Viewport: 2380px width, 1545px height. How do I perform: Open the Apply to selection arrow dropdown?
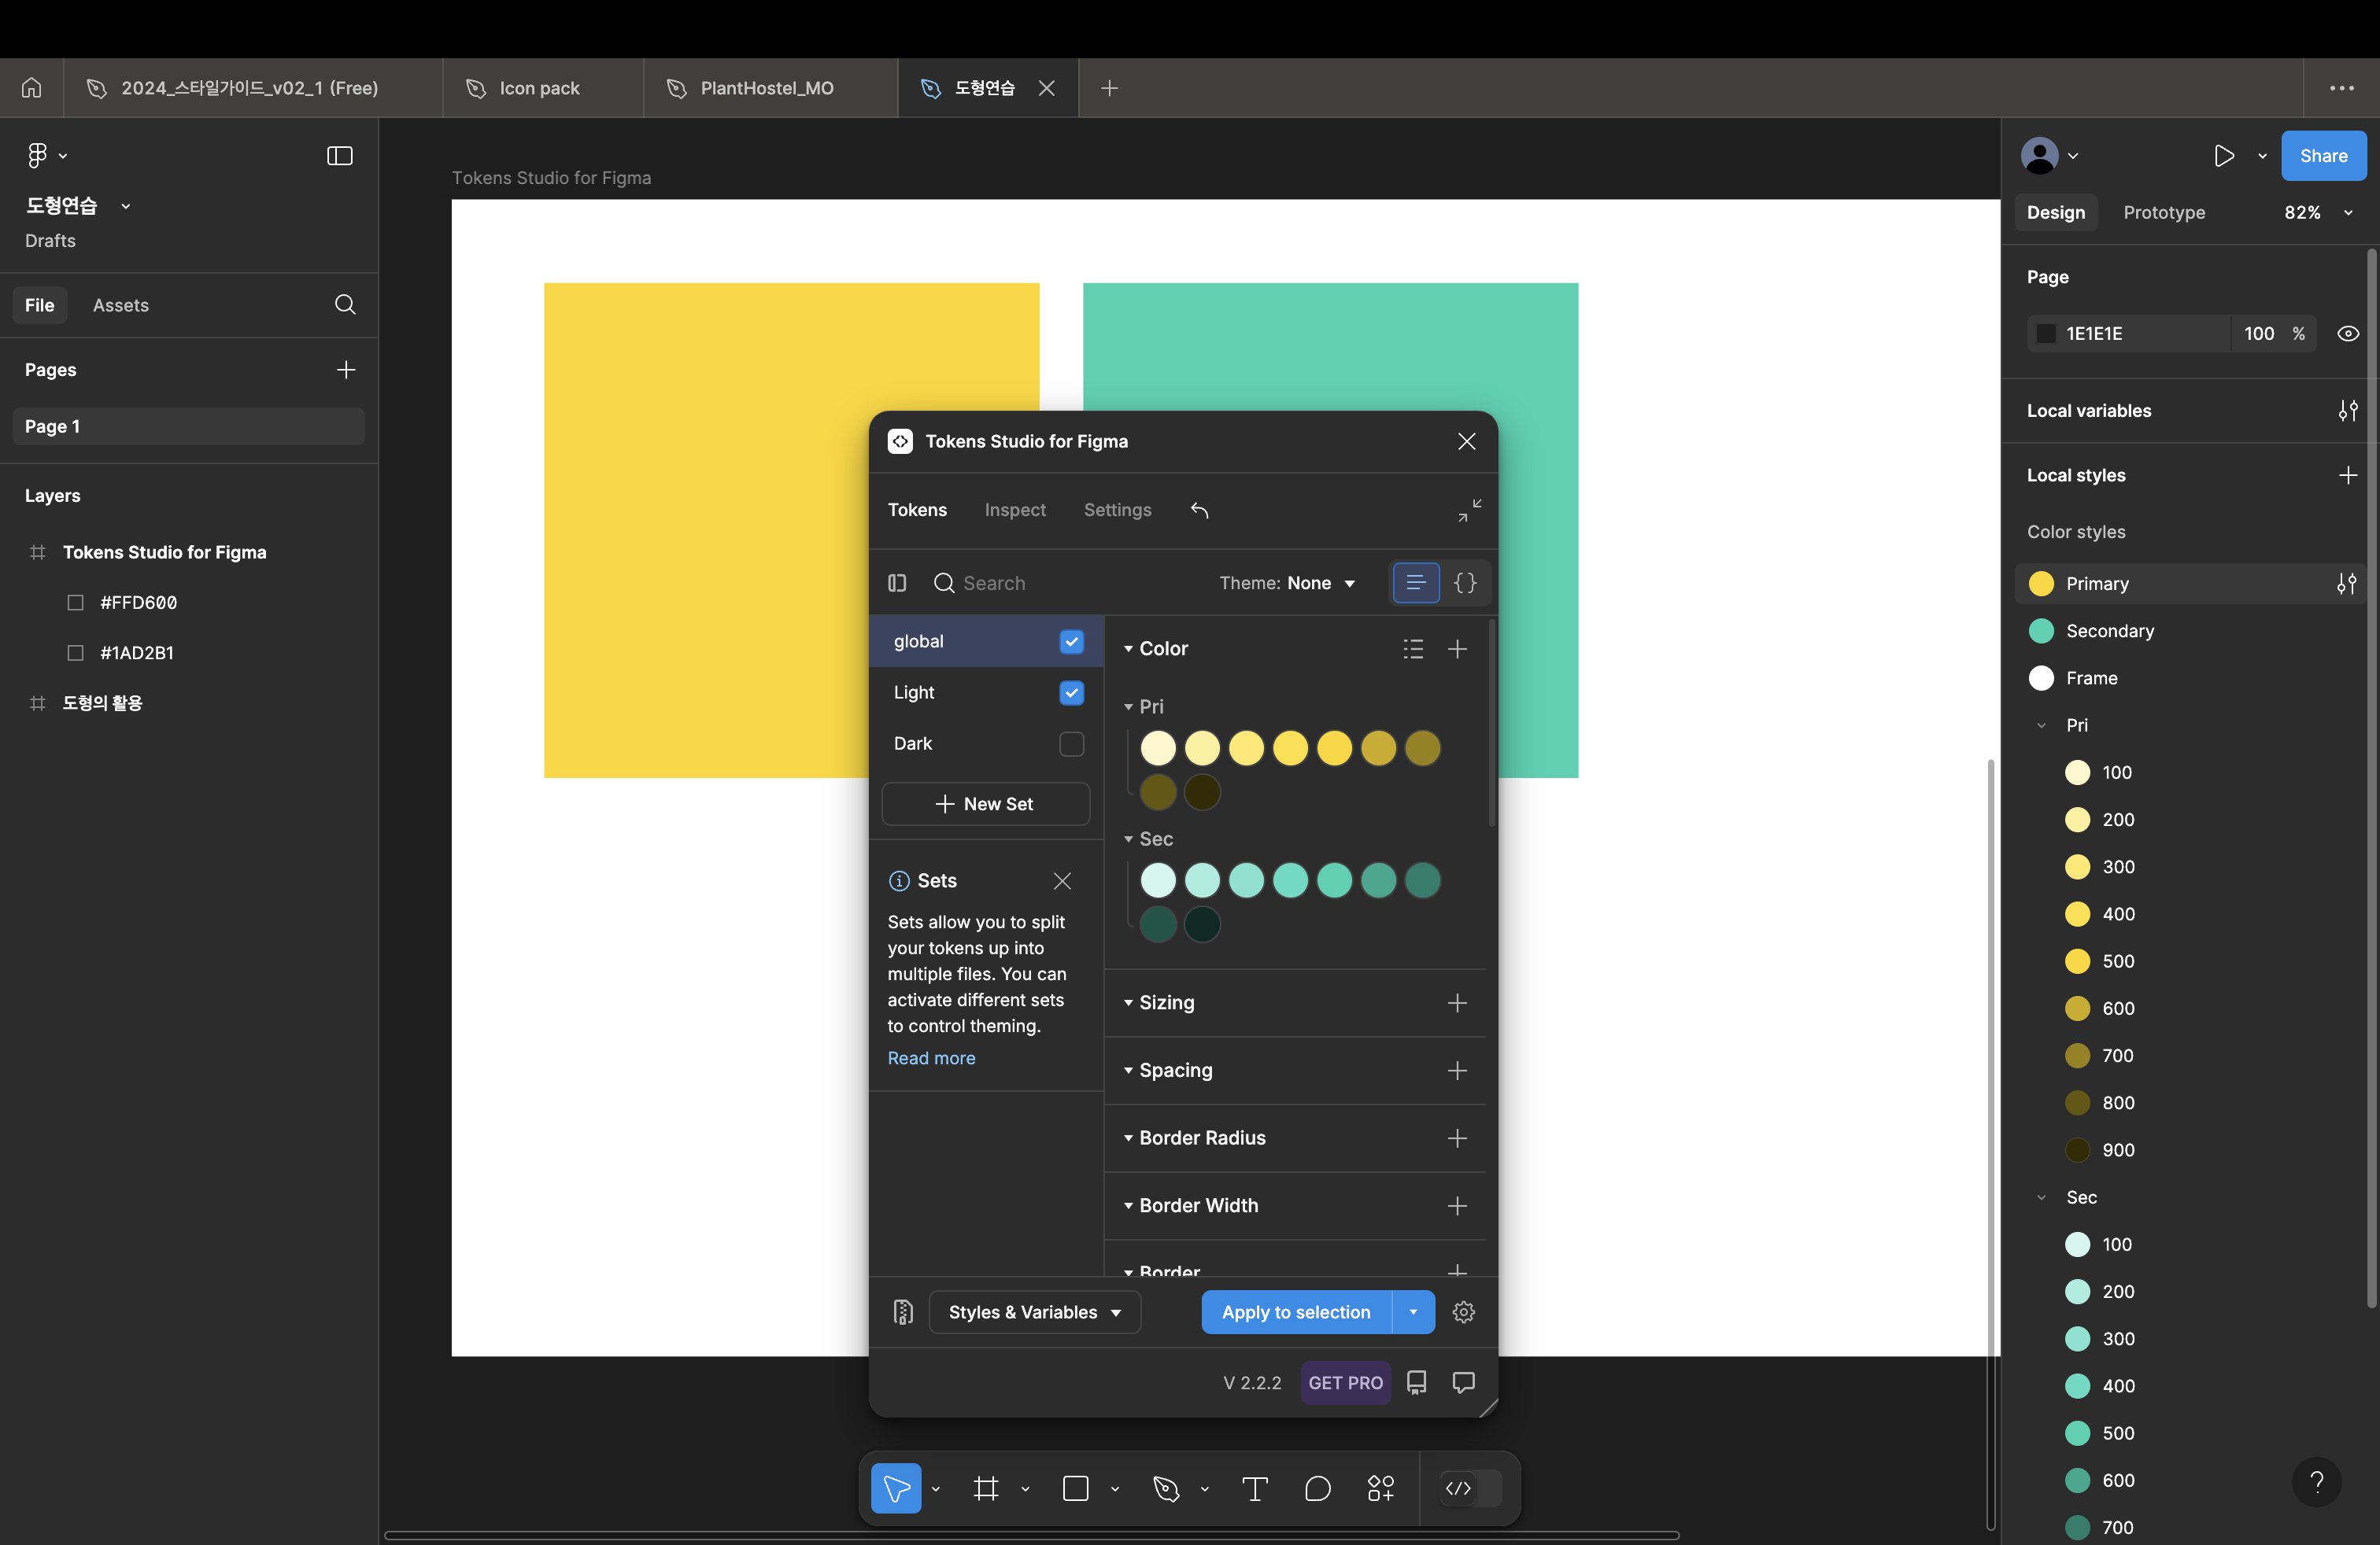tap(1413, 1312)
